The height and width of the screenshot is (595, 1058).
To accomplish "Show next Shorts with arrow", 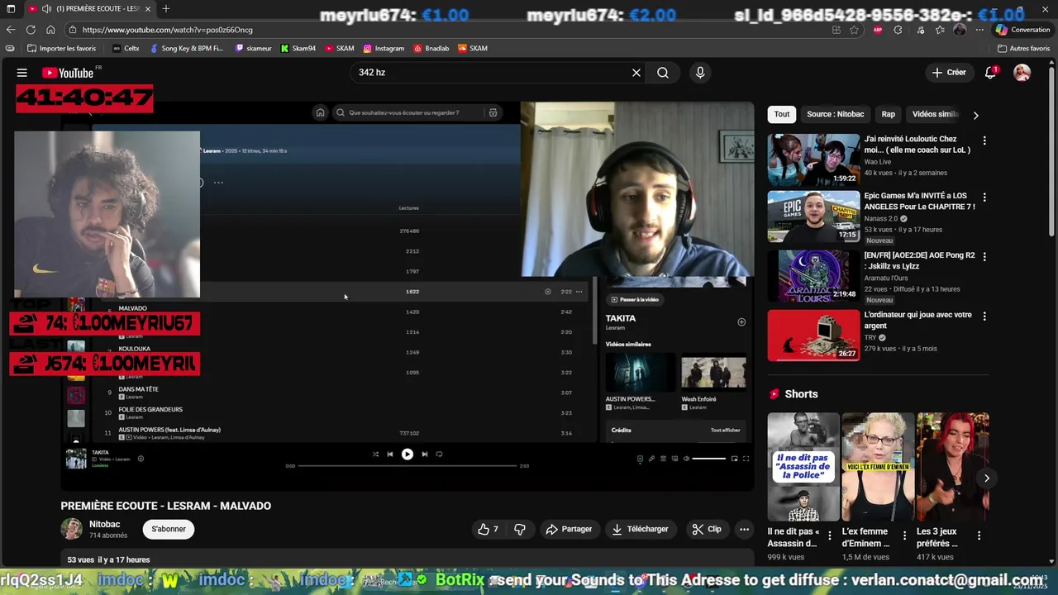I will tap(986, 478).
